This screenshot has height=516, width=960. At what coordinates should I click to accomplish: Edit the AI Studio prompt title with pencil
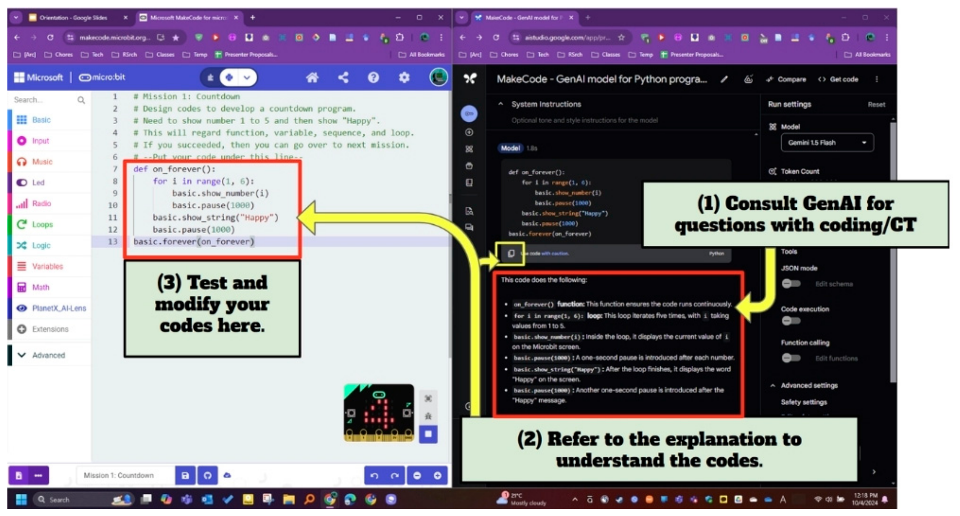(x=723, y=79)
